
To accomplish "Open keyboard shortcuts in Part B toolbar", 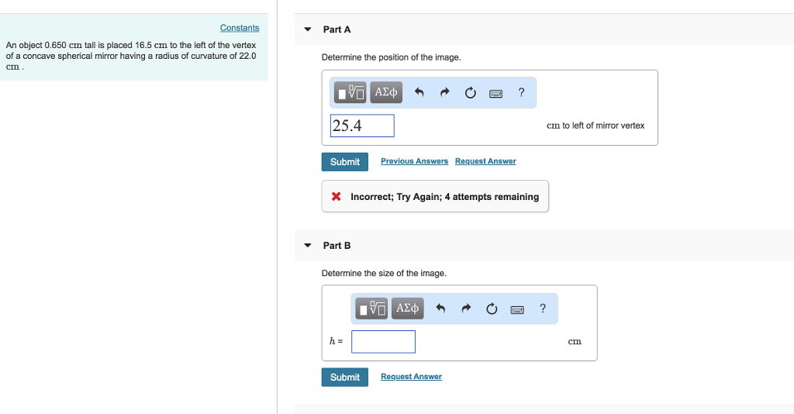I will coord(517,309).
